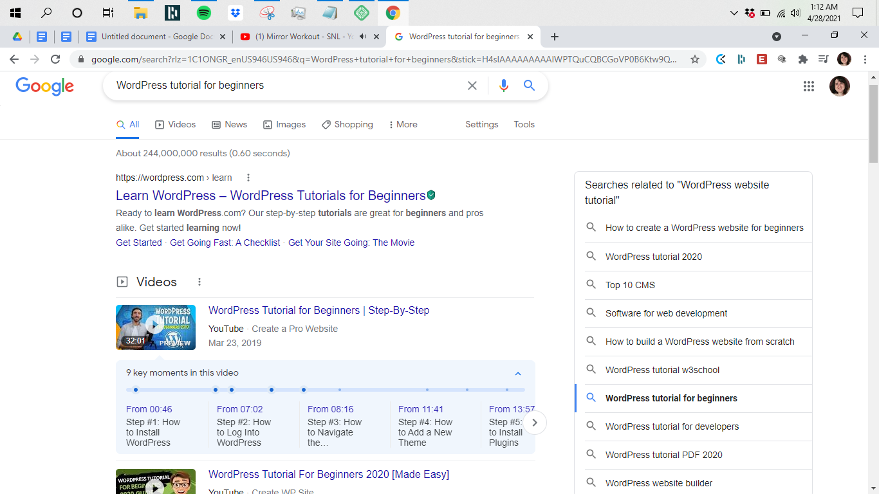Open the volume control in system tray
879x494 pixels.
click(x=795, y=13)
